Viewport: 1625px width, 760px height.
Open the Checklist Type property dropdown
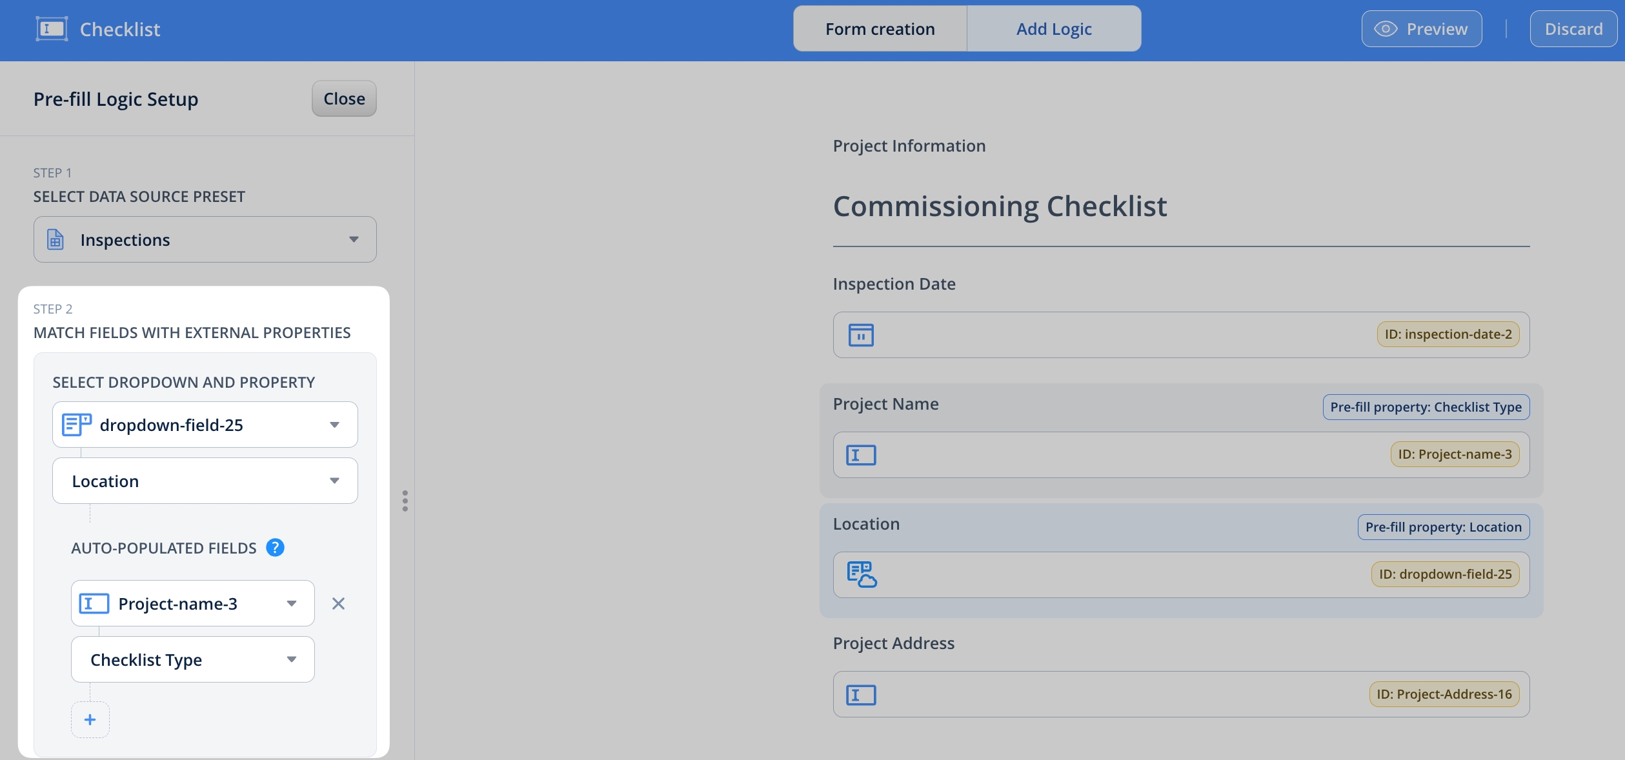(192, 660)
